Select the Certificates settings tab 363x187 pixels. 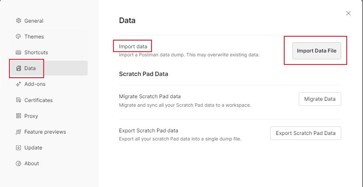tap(39, 100)
